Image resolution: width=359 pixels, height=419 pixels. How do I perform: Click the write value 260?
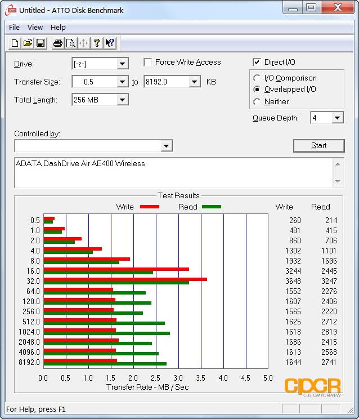tap(295, 220)
